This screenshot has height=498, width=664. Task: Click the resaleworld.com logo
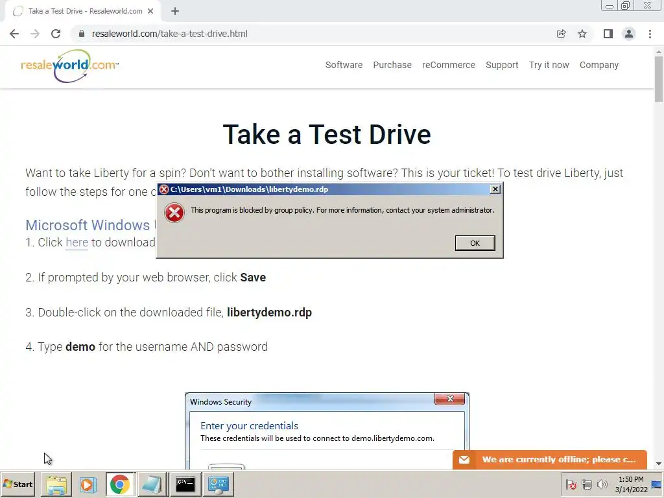[70, 65]
